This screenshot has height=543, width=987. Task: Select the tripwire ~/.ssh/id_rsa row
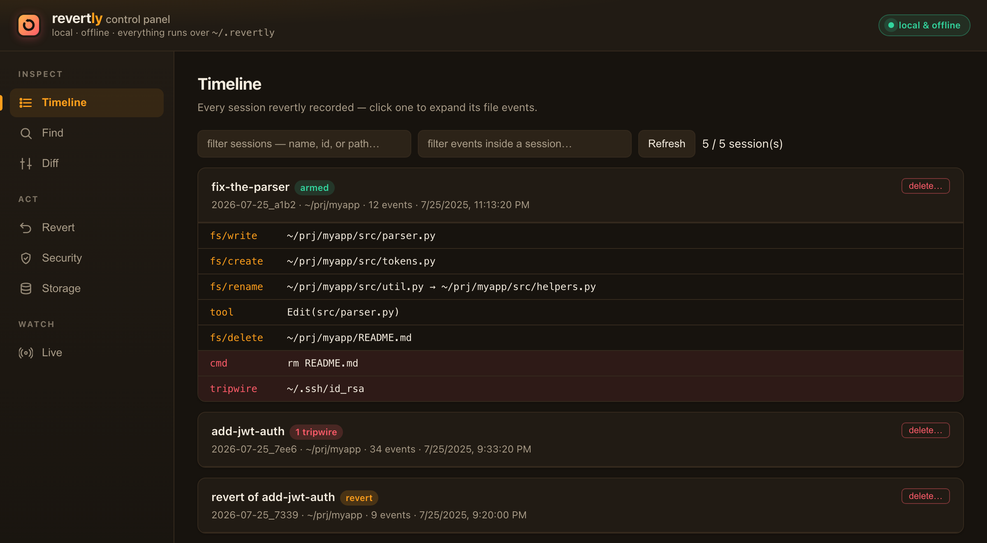pyautogui.click(x=580, y=389)
